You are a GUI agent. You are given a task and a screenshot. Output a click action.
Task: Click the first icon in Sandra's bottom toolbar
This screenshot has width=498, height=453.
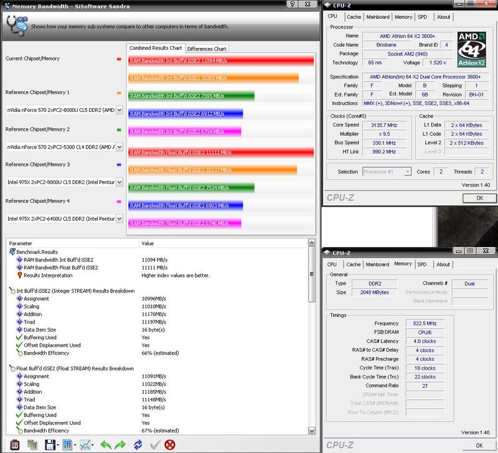pyautogui.click(x=15, y=444)
